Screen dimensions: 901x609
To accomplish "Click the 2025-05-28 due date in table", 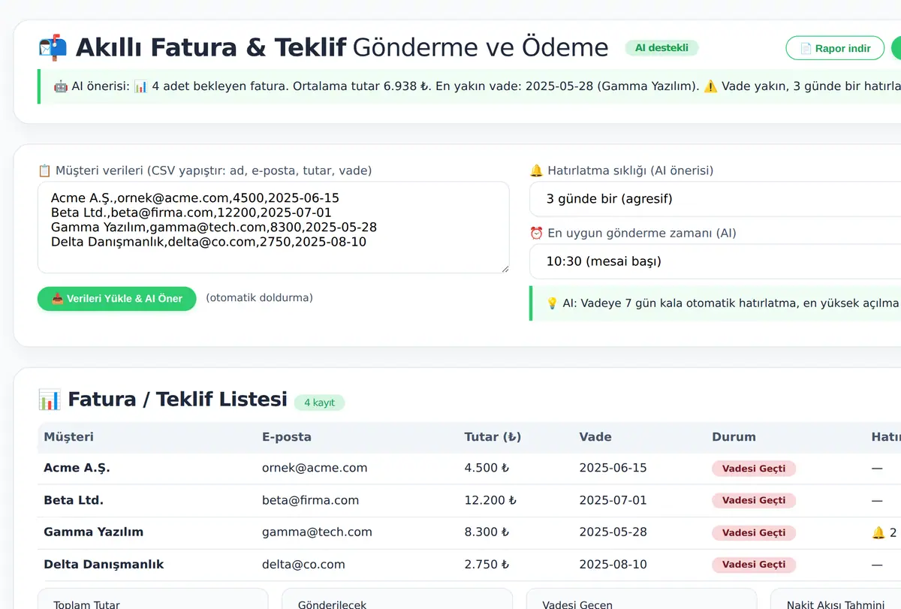I will pyautogui.click(x=613, y=532).
